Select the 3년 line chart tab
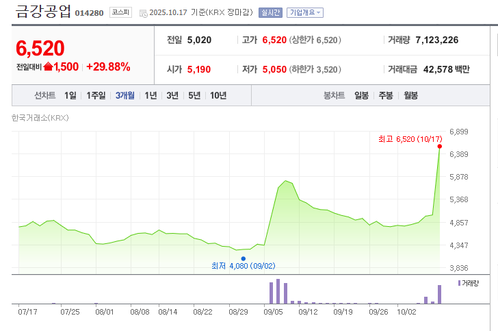This screenshot has width=498, height=331. coord(172,95)
